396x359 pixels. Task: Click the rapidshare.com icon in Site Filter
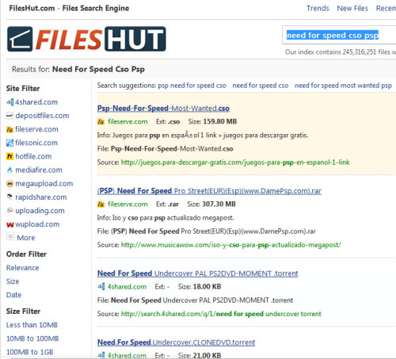[x=10, y=197]
